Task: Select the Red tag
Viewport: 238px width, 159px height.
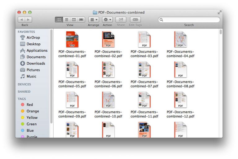Action: tap(30, 105)
